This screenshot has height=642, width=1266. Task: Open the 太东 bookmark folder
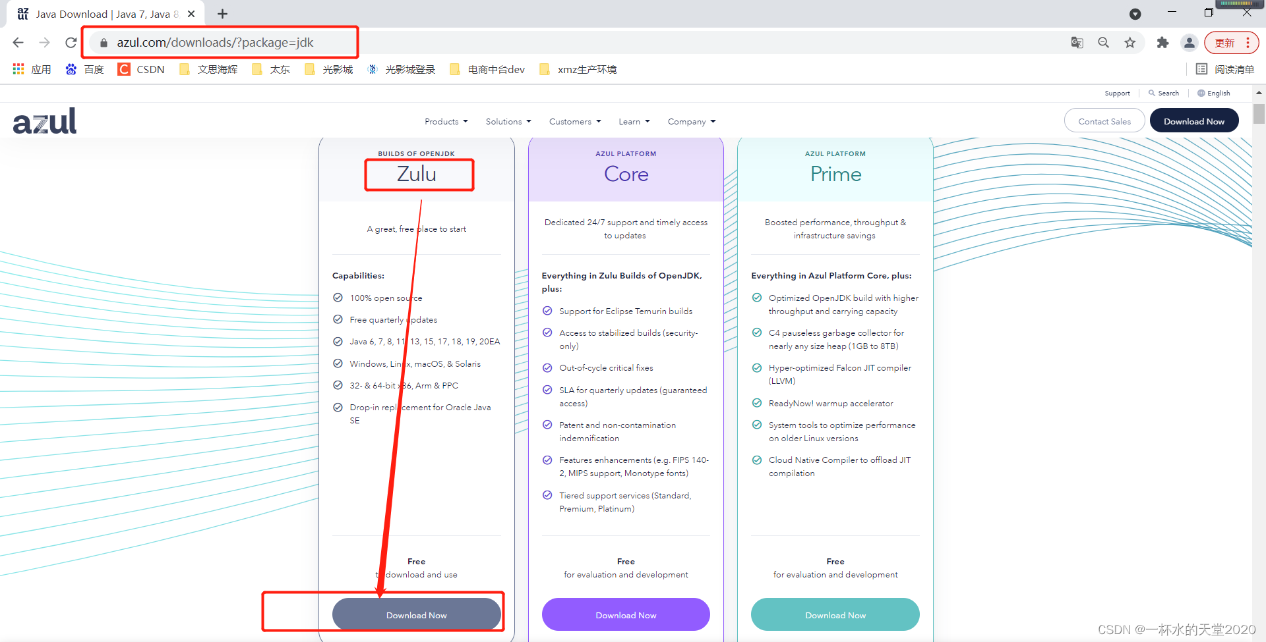tap(271, 69)
